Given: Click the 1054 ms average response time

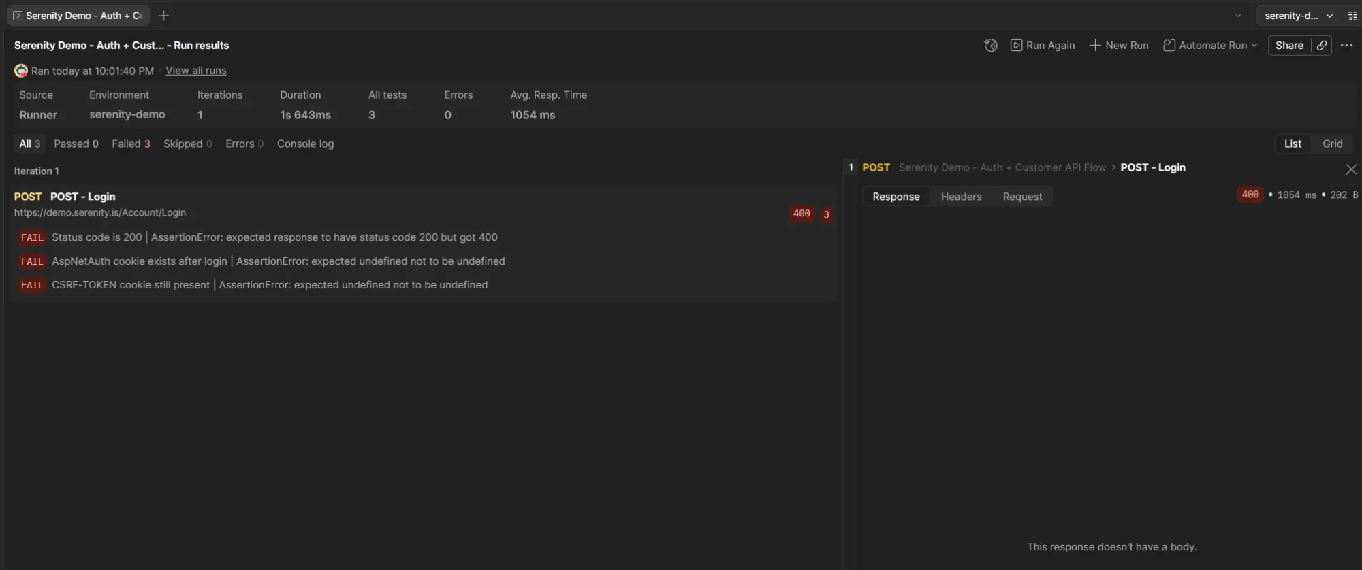Looking at the screenshot, I should coord(533,115).
